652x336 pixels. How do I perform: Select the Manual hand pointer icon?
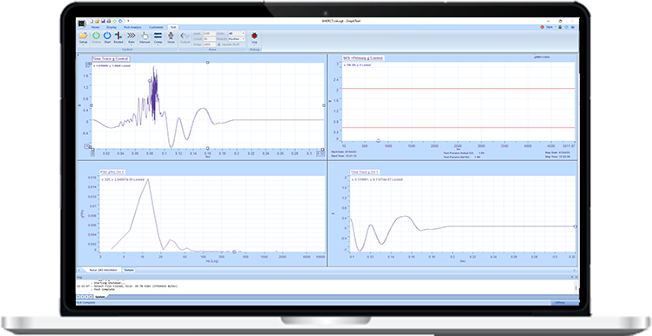coord(145,36)
